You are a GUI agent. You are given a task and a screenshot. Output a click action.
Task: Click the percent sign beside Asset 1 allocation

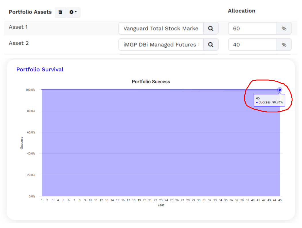pyautogui.click(x=284, y=29)
